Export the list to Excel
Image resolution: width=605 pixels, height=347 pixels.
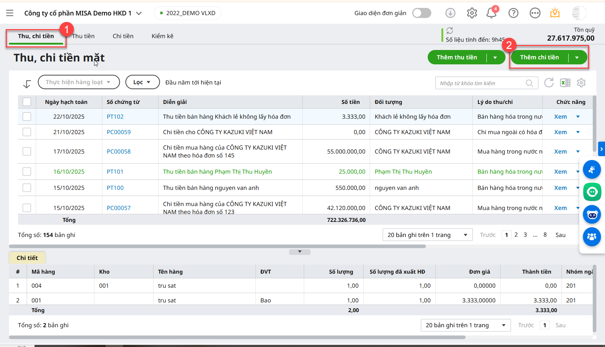[565, 83]
